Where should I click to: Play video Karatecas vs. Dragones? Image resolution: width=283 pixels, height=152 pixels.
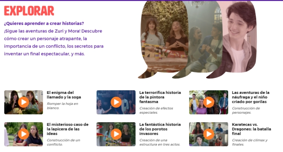(x=209, y=134)
